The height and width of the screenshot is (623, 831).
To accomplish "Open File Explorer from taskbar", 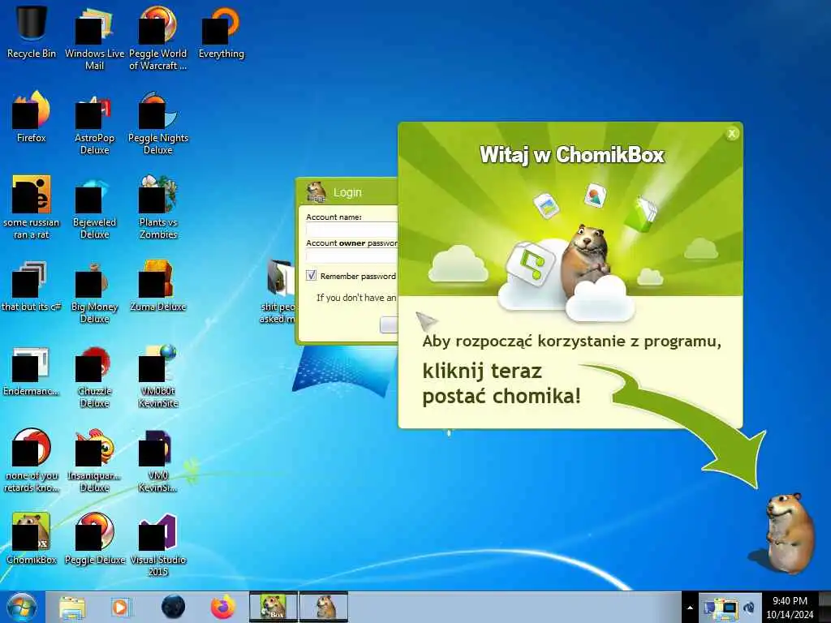I will pos(72,607).
